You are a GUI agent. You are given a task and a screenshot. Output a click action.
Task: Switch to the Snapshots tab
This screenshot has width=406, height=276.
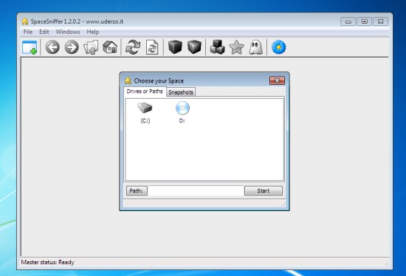(181, 92)
